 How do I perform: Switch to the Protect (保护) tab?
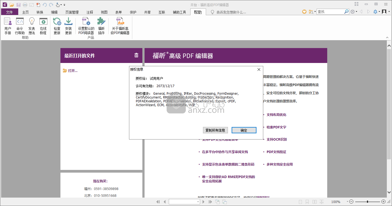click(x=133, y=12)
